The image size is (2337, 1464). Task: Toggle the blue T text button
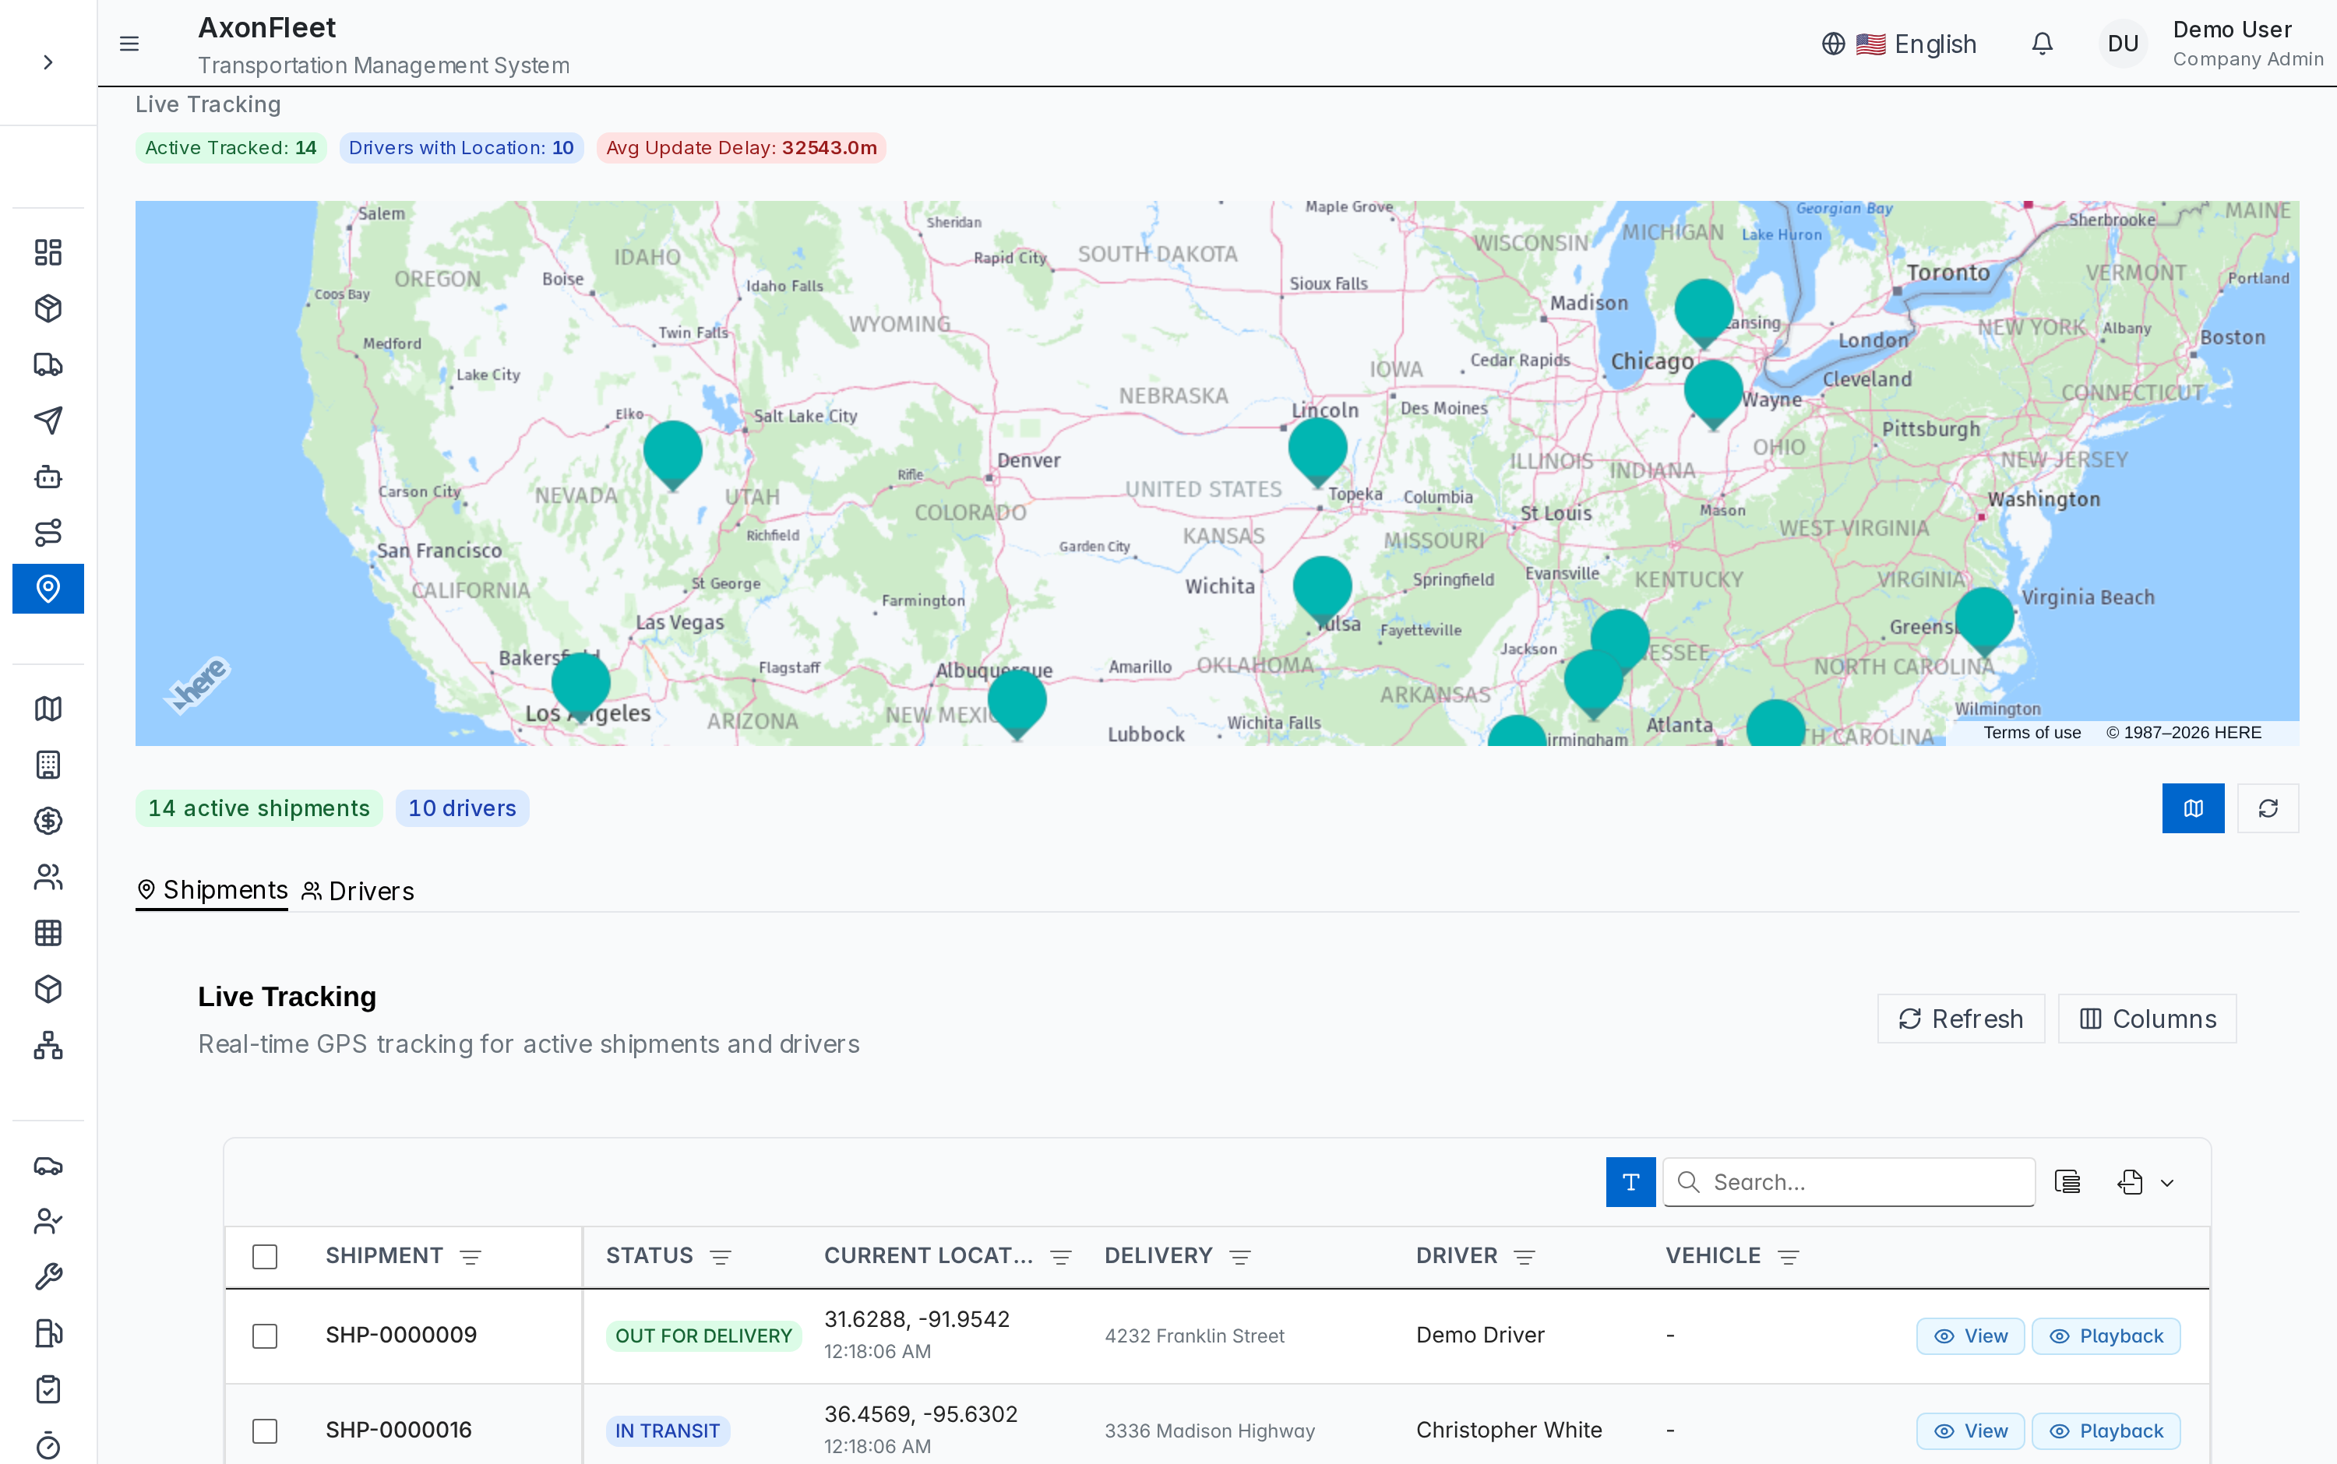coord(1630,1182)
